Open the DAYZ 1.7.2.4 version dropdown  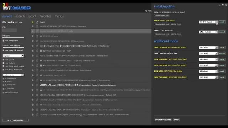[208, 32]
